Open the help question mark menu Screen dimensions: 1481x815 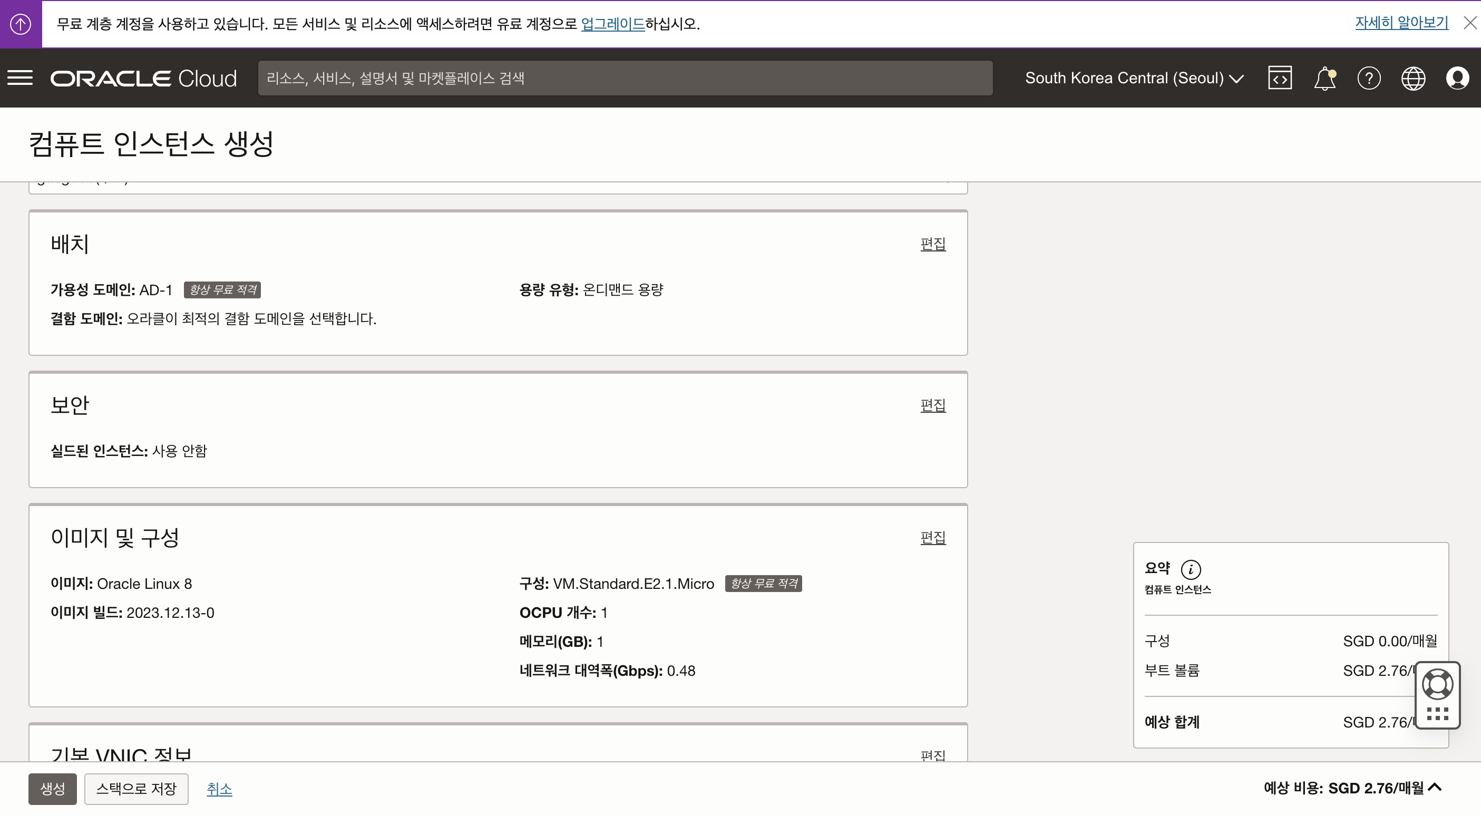click(x=1369, y=77)
